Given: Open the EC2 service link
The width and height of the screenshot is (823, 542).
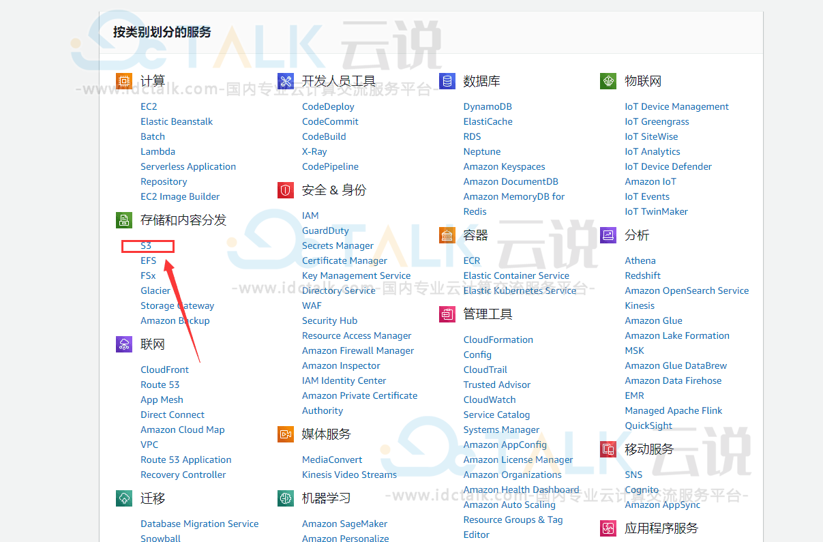Looking at the screenshot, I should point(149,106).
